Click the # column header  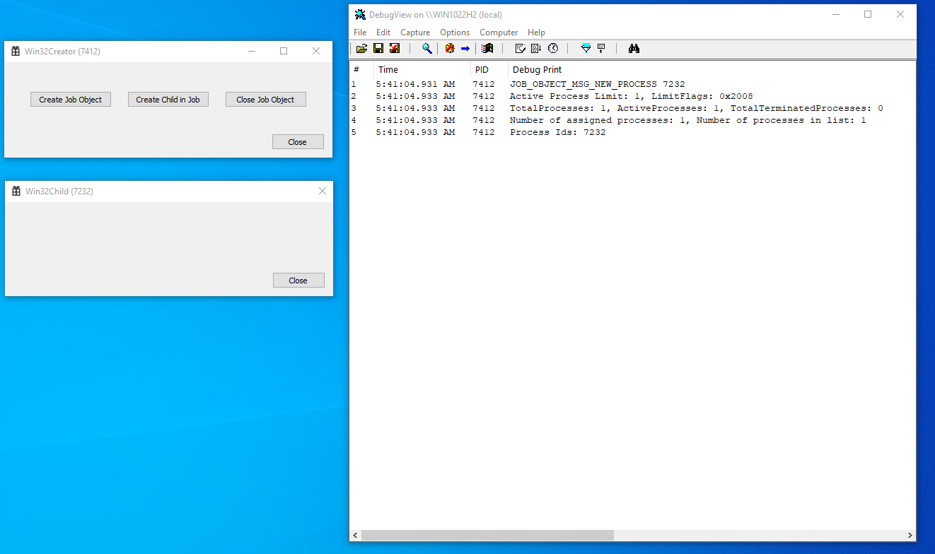click(361, 70)
